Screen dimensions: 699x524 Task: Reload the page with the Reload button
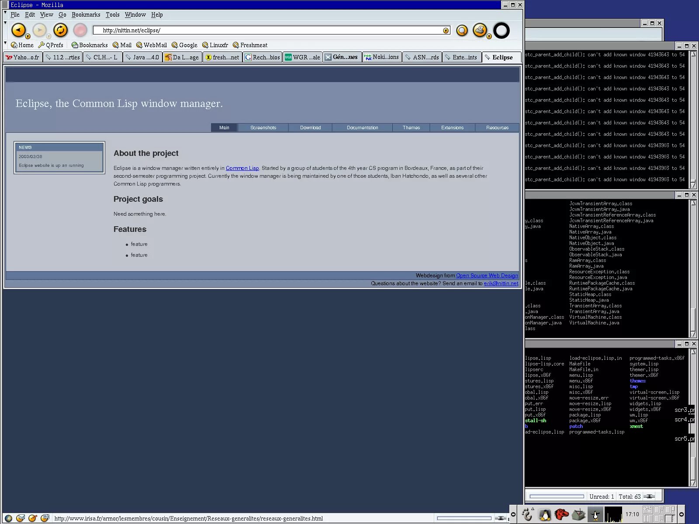(x=60, y=30)
